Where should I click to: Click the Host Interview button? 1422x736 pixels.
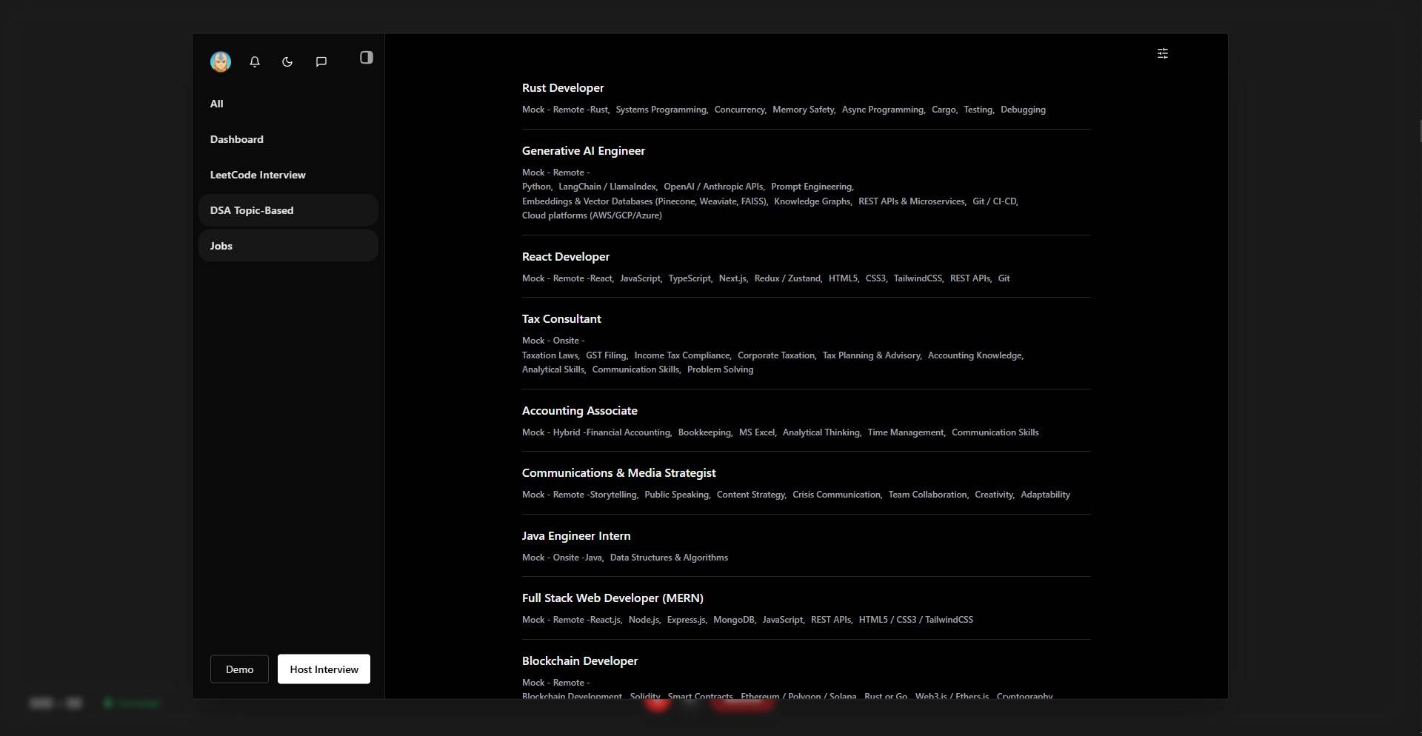point(324,669)
